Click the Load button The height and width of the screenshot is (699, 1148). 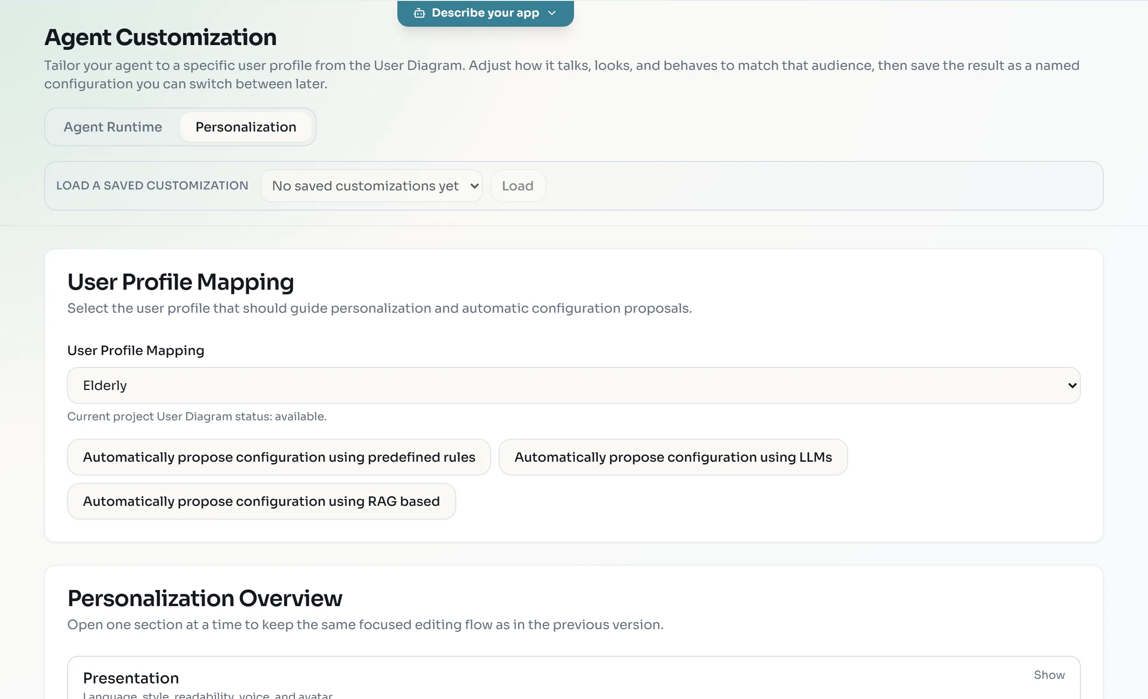tap(517, 186)
